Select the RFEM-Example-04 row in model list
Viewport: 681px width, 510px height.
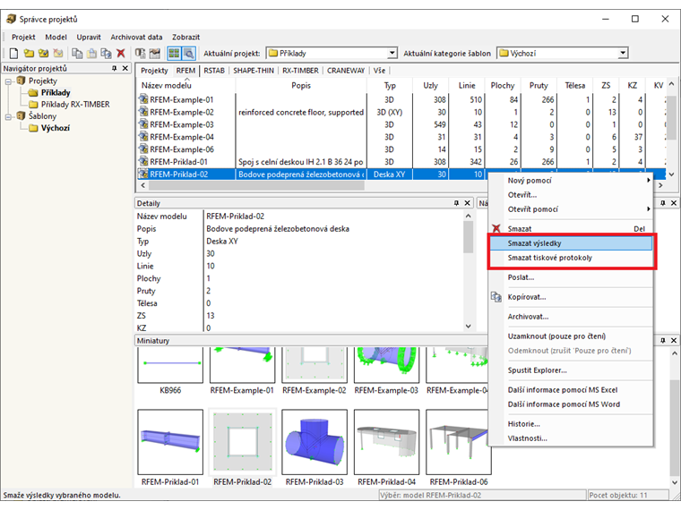click(x=401, y=137)
